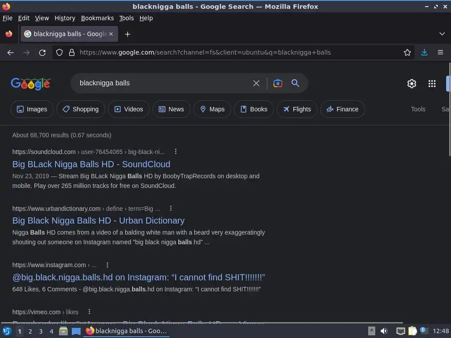Click the vimeo.com likes URL text
Image resolution: width=451 pixels, height=338 pixels.
coord(45,312)
